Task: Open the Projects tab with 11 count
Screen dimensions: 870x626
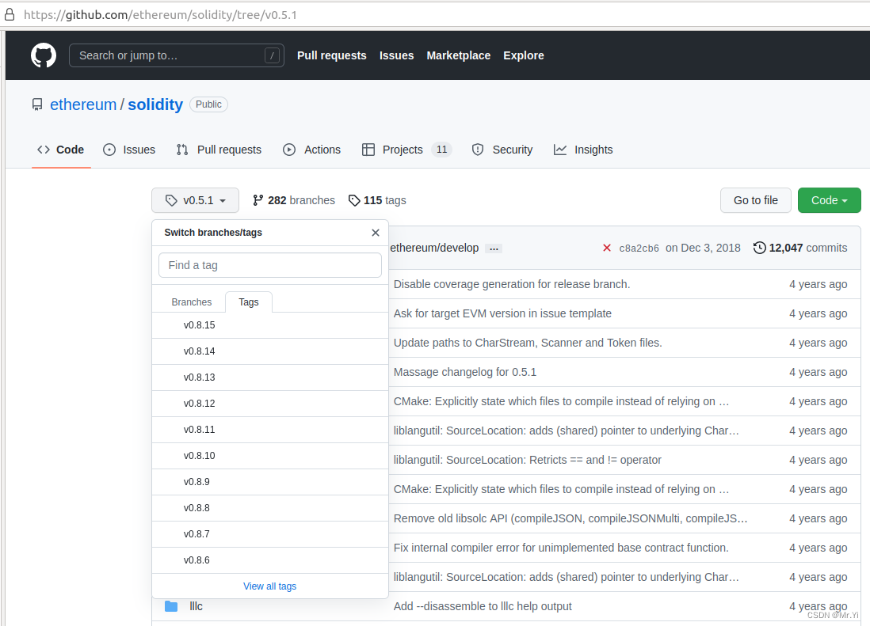Action: 406,150
